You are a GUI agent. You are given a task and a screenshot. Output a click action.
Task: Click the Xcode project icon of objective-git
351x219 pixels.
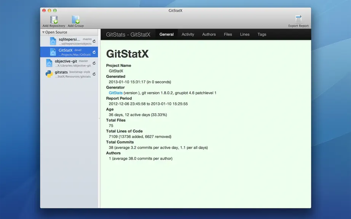49,63
